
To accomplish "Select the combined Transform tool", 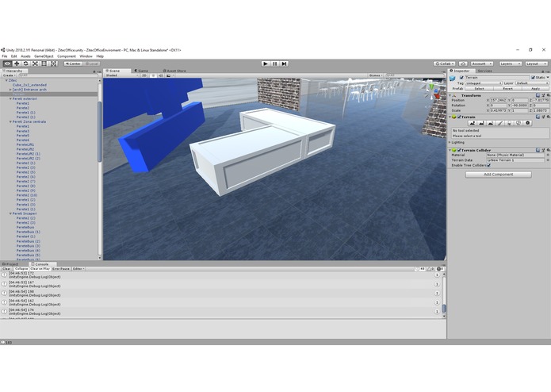I will pyautogui.click(x=53, y=63).
